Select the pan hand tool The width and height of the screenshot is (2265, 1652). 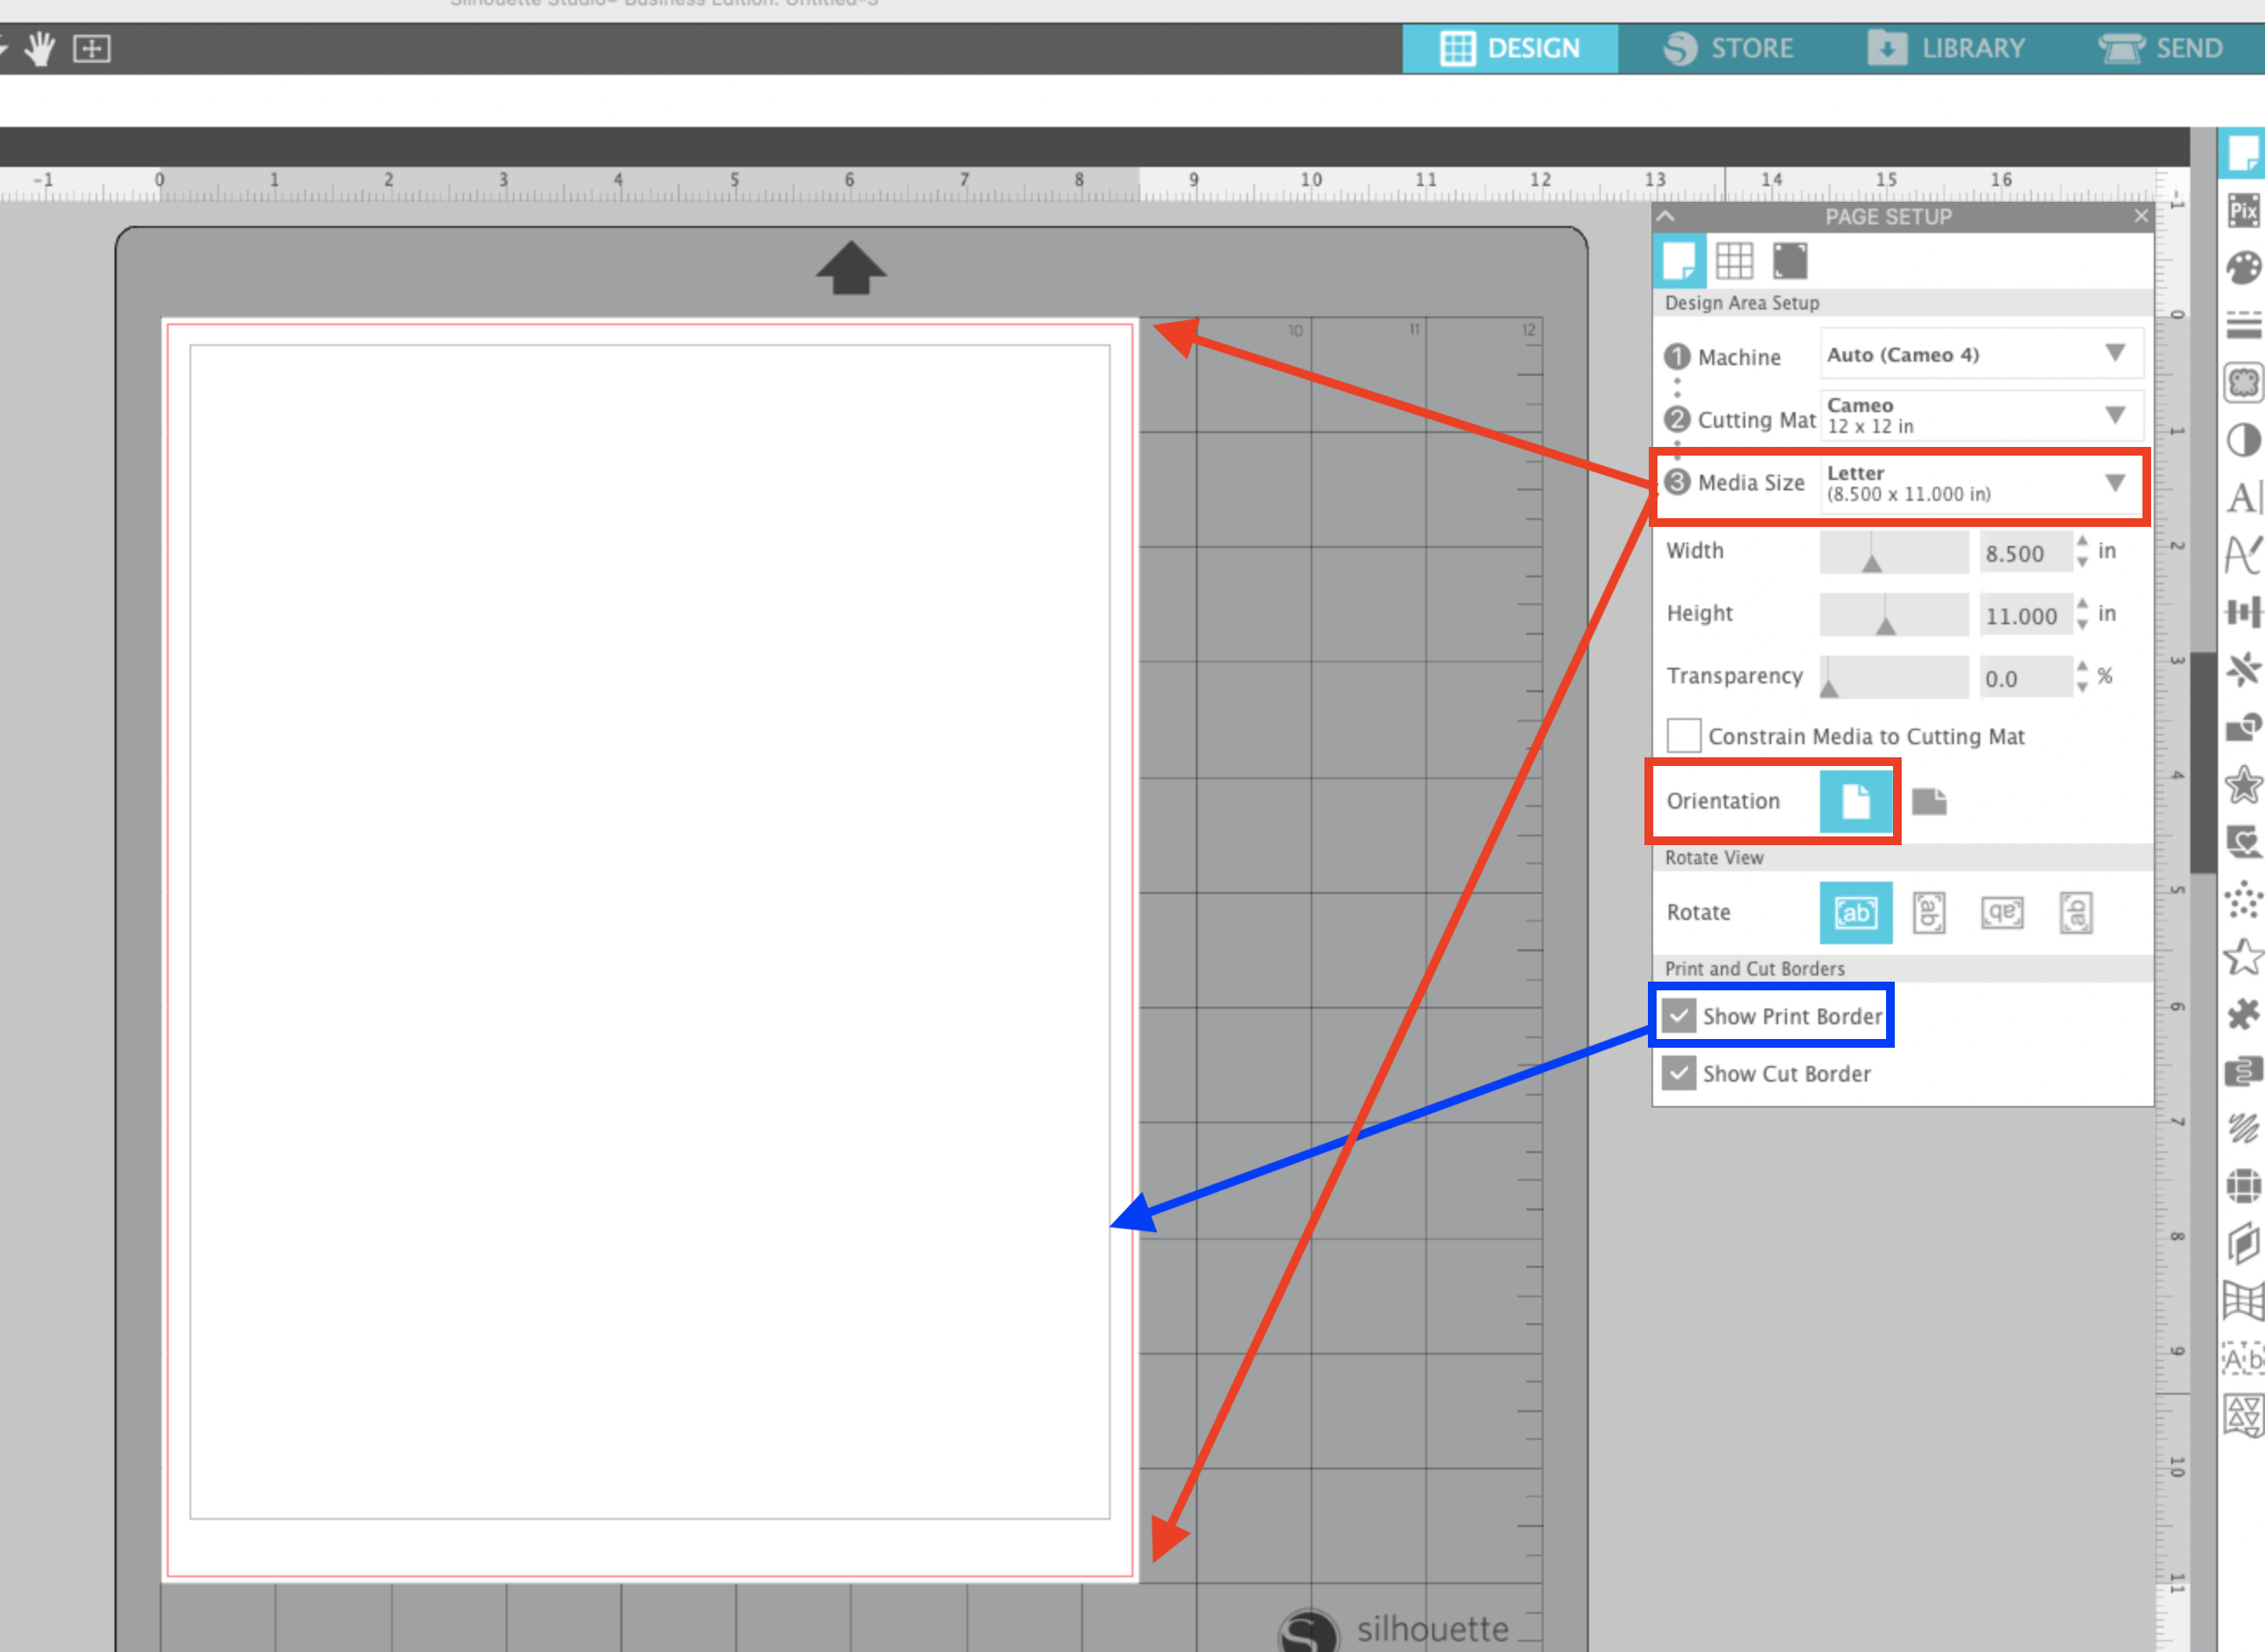pyautogui.click(x=40, y=48)
